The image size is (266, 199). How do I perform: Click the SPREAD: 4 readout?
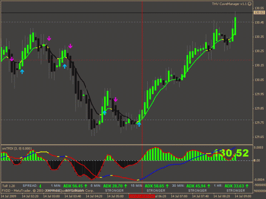pos(32,186)
